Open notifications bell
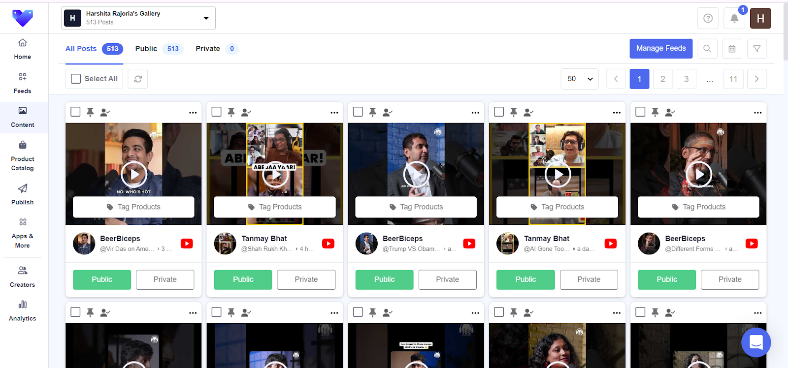Viewport: 788px width, 368px height. [x=734, y=18]
